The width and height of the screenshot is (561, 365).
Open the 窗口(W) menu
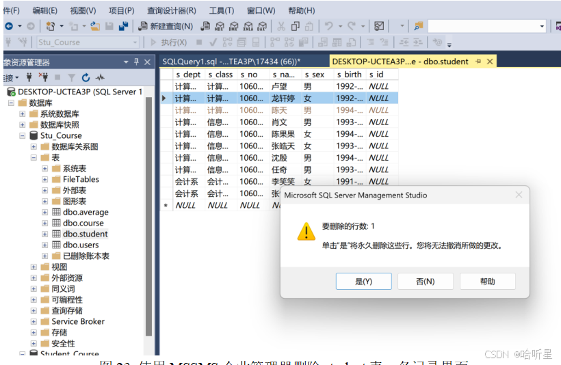pyautogui.click(x=261, y=11)
